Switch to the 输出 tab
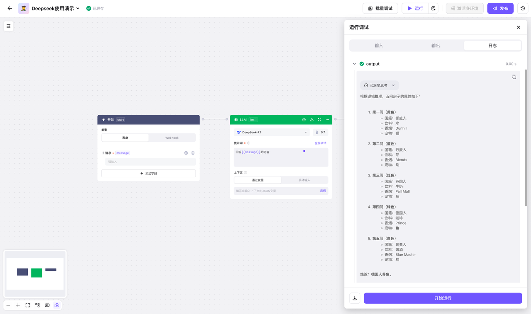531x314 pixels. (436, 46)
